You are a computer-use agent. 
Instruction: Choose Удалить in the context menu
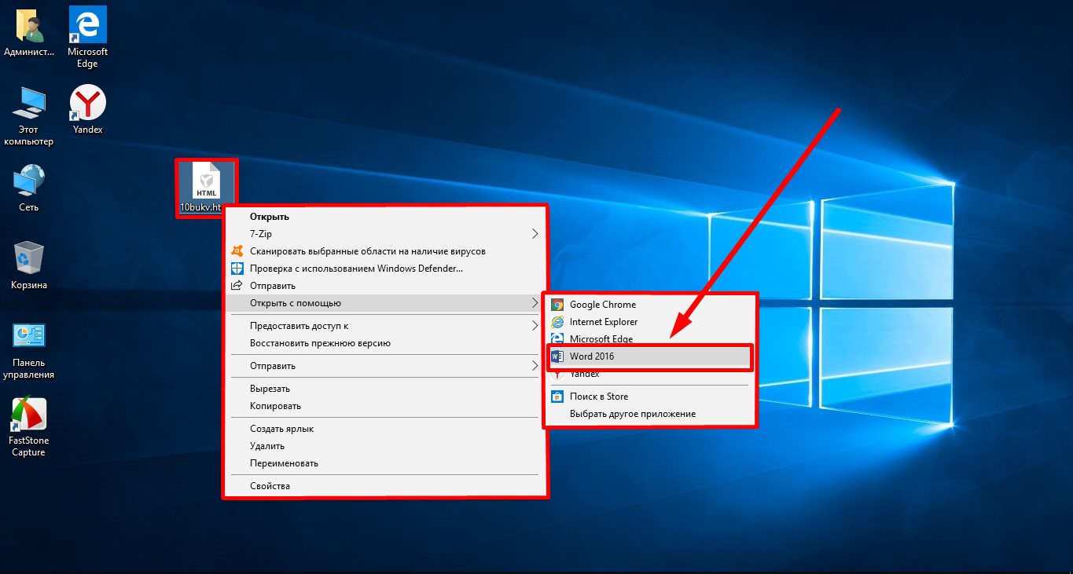click(384, 446)
